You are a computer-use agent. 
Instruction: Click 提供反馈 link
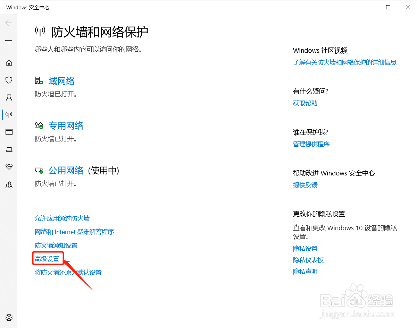305,185
